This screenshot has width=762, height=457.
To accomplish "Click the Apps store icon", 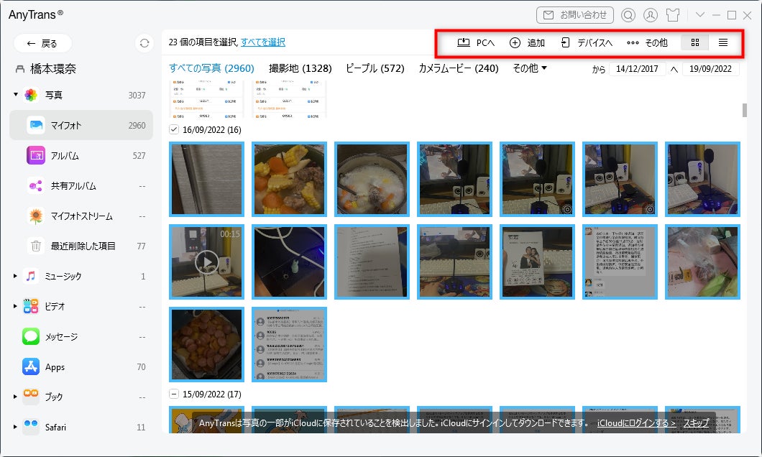I will pyautogui.click(x=31, y=366).
